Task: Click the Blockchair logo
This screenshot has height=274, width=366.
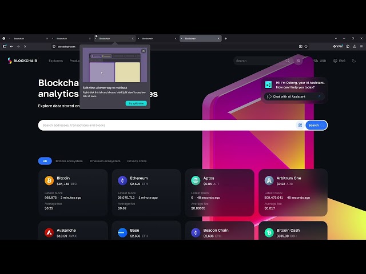Action: (23, 61)
